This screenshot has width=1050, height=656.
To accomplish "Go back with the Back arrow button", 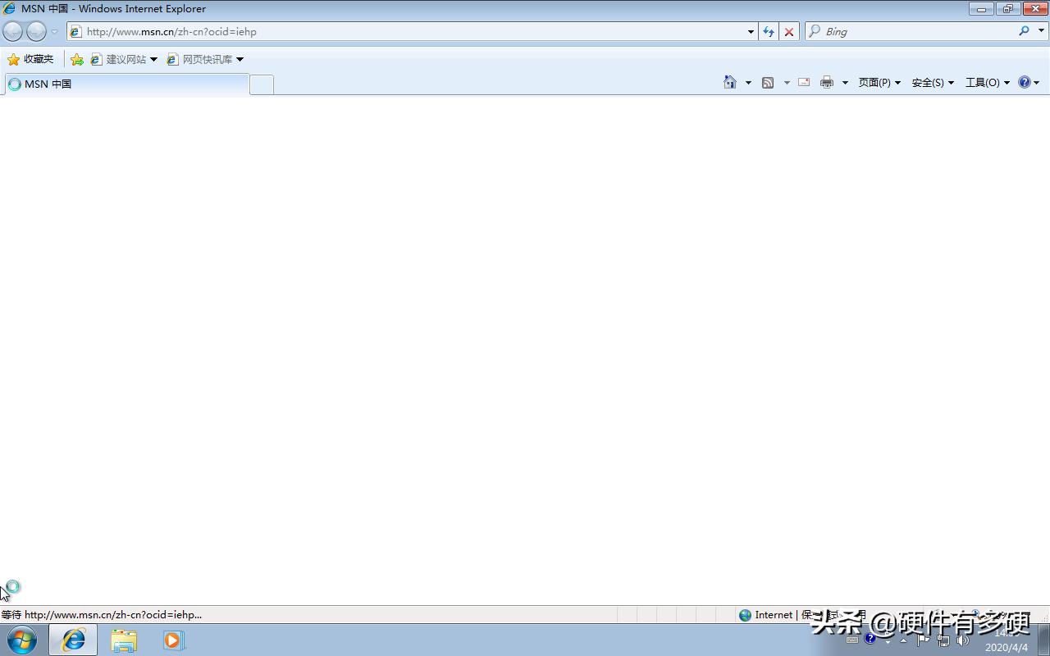I will (x=13, y=31).
